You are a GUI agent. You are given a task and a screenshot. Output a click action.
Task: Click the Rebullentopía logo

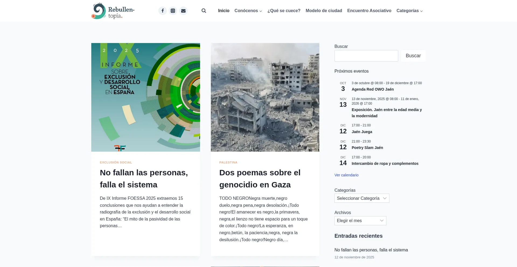(113, 11)
